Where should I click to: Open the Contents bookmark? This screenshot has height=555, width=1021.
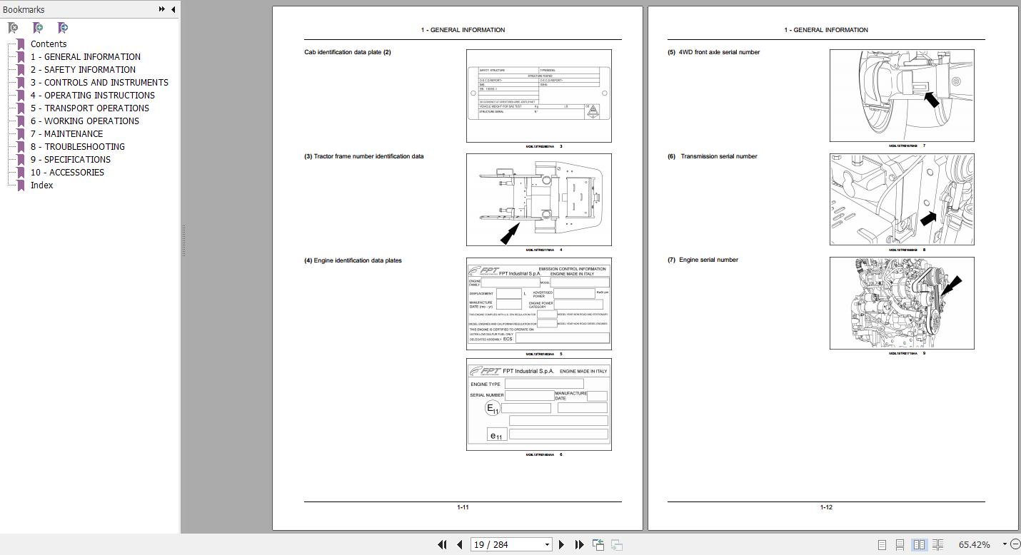coord(49,44)
